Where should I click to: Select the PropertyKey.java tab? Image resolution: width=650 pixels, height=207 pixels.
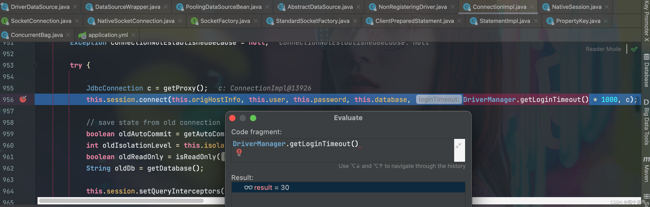click(578, 21)
